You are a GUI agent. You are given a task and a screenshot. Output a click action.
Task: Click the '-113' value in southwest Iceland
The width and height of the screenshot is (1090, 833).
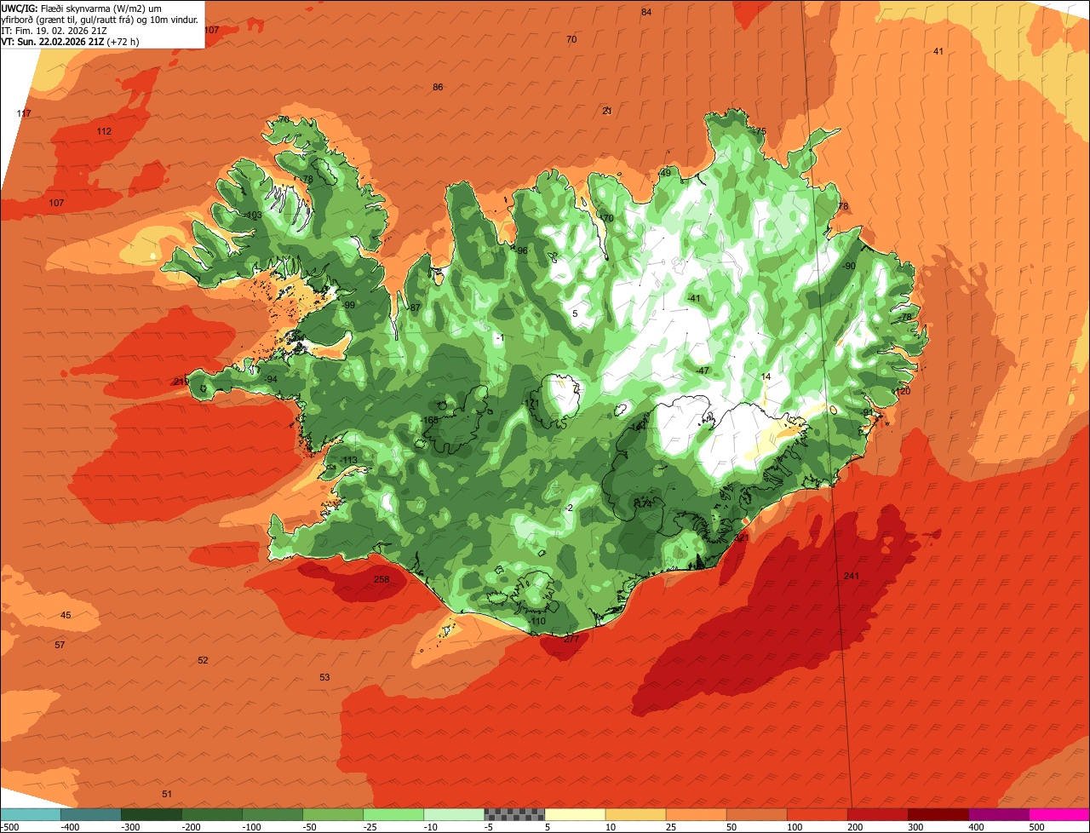tap(347, 461)
